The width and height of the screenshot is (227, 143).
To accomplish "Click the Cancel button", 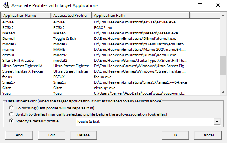I will (x=208, y=135).
